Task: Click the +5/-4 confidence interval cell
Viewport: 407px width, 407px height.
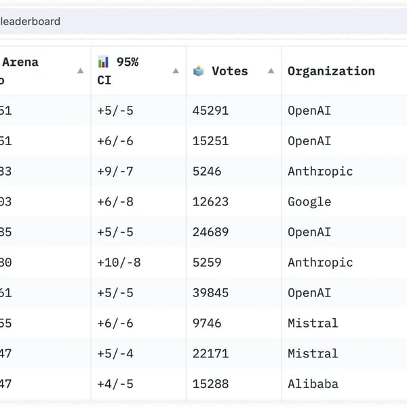Action: click(115, 354)
